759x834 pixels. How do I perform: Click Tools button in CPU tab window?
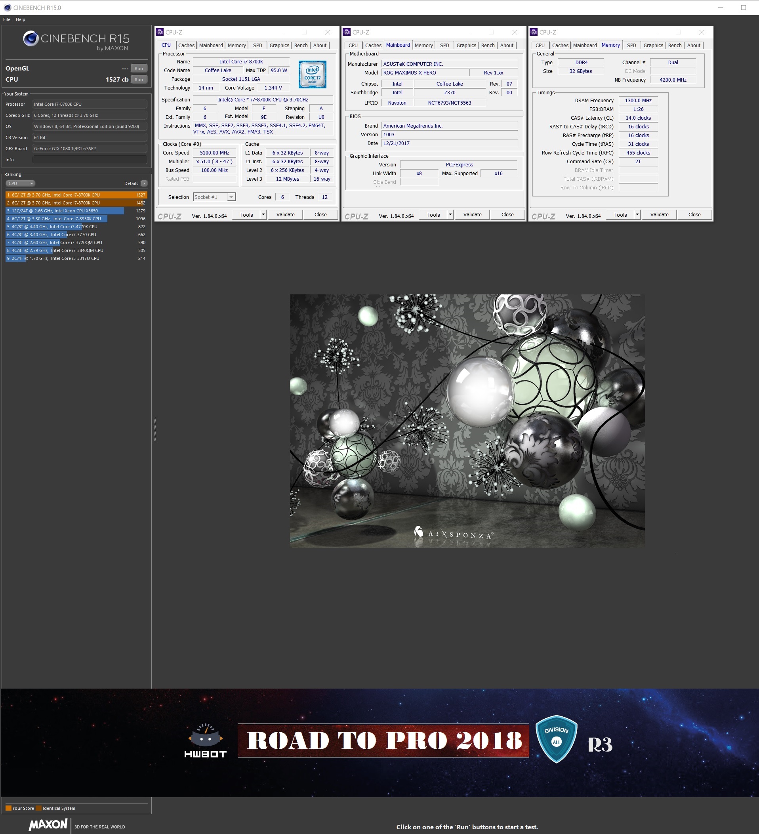246,215
